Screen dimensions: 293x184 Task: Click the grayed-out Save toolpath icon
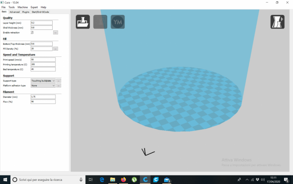click(100, 22)
